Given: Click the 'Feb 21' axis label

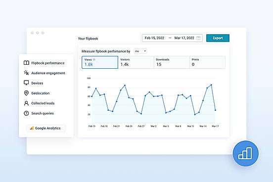Looking at the screenshot, I should point(117,126).
